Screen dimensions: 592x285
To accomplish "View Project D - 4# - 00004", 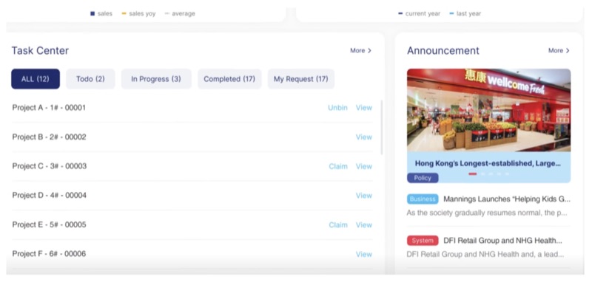I will tap(364, 196).
